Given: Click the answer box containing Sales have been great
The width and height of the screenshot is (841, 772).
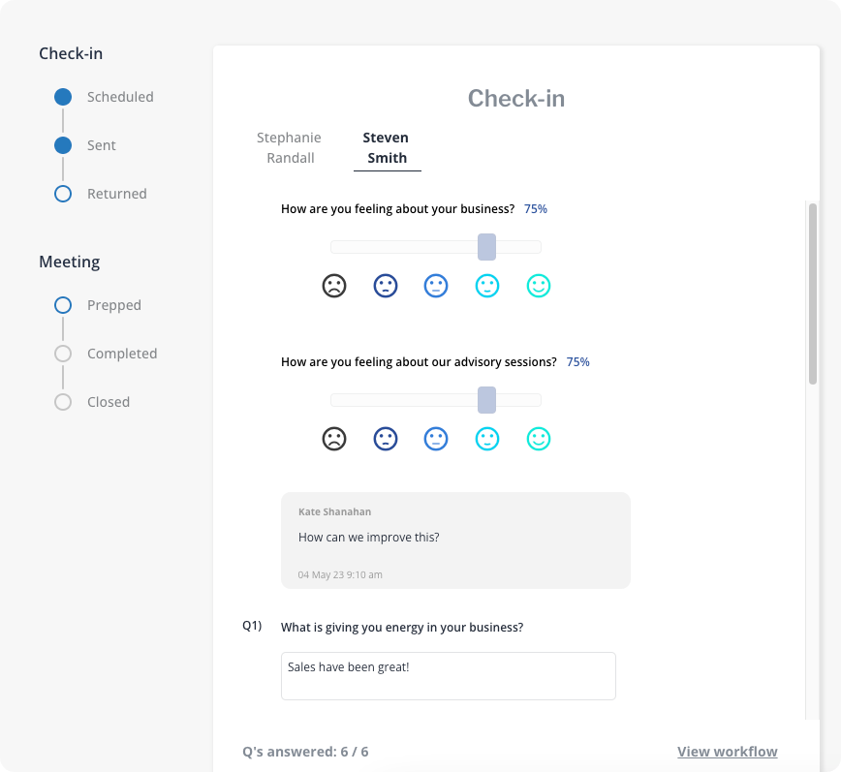Looking at the screenshot, I should click(x=448, y=675).
